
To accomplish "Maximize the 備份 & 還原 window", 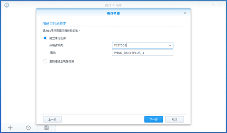I will tap(213, 5).
